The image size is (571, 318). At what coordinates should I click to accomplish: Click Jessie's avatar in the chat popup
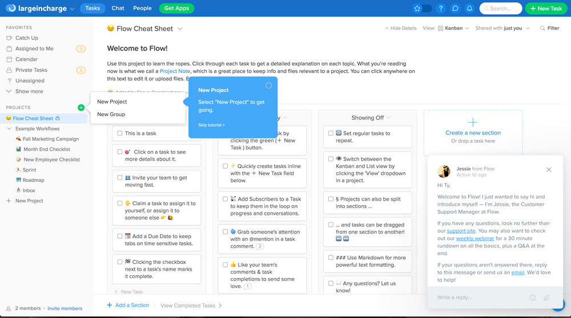point(444,171)
